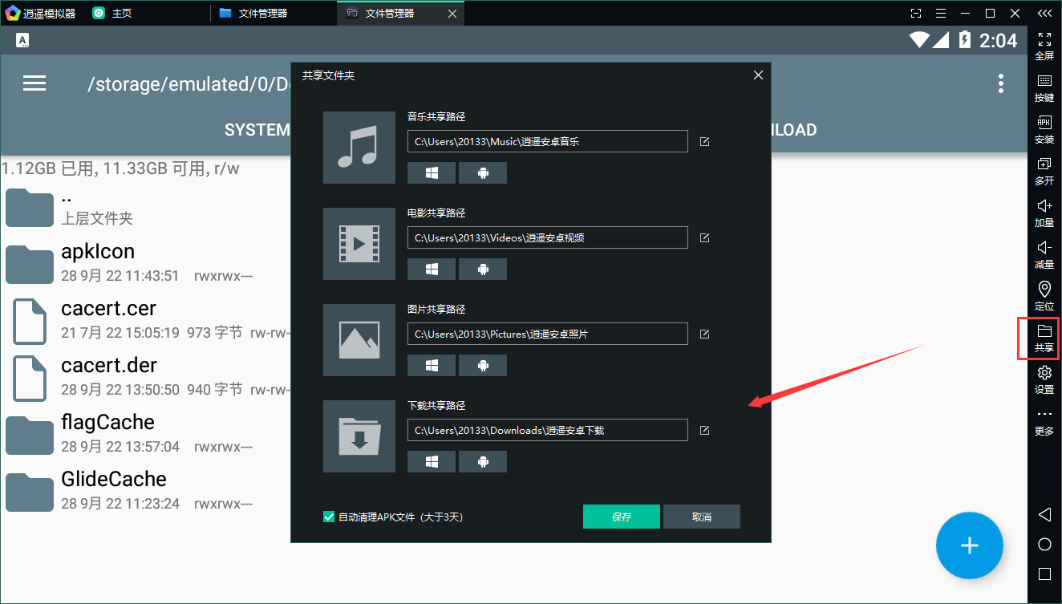The image size is (1062, 604).
Task: Click the music share path field
Action: pyautogui.click(x=548, y=141)
